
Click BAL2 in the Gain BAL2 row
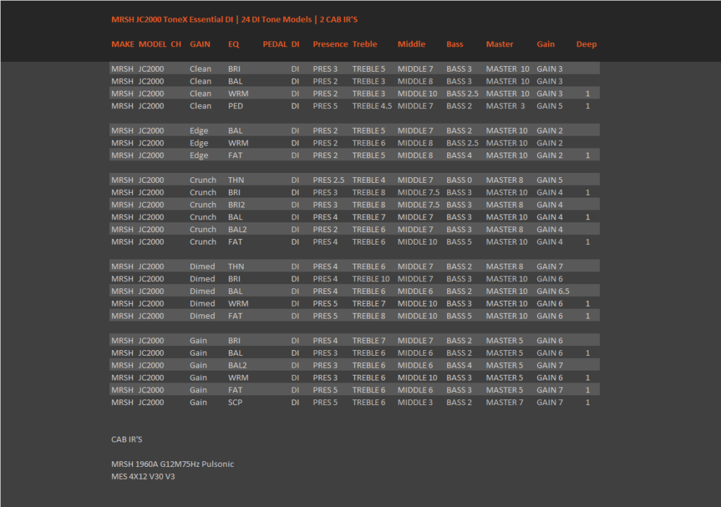[x=237, y=366]
